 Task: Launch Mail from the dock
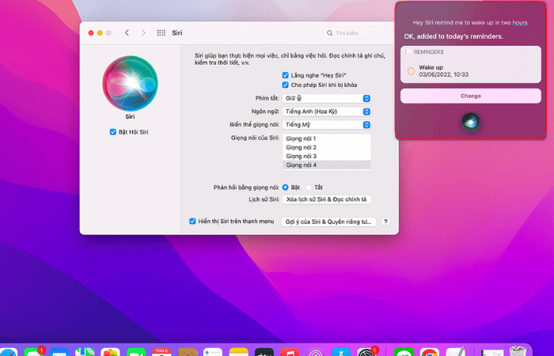pyautogui.click(x=59, y=352)
